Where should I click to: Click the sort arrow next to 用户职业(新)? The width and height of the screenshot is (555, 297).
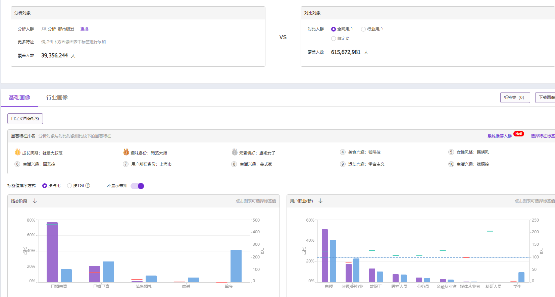(320, 201)
